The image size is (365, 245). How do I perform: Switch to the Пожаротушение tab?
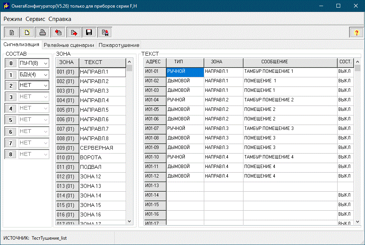(x=119, y=45)
